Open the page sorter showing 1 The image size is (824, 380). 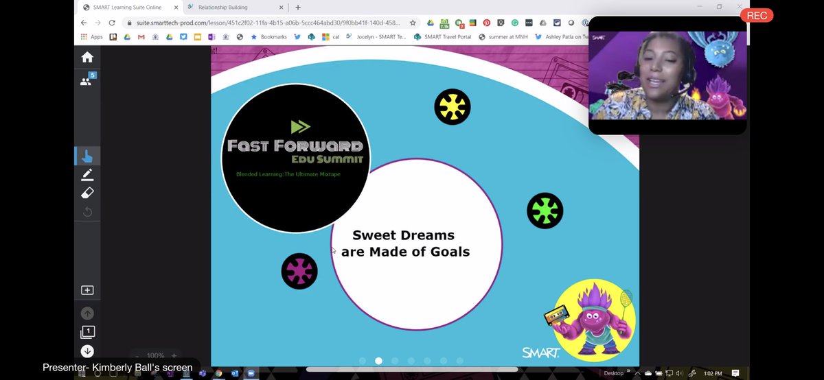click(x=87, y=332)
